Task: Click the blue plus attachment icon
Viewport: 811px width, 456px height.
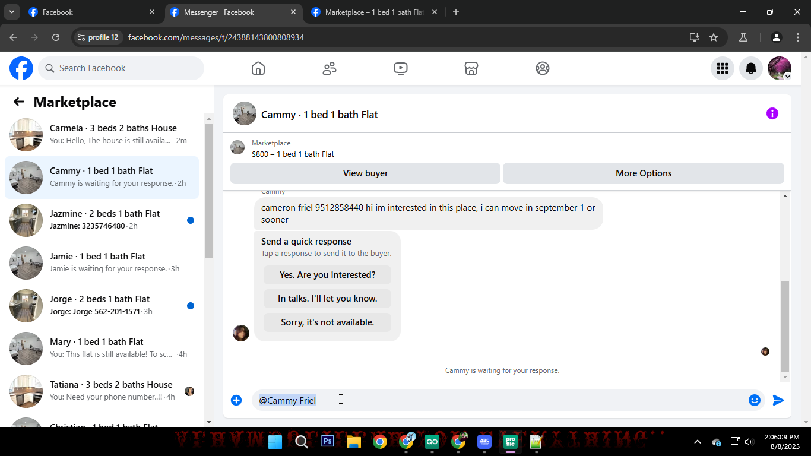Action: 236,400
